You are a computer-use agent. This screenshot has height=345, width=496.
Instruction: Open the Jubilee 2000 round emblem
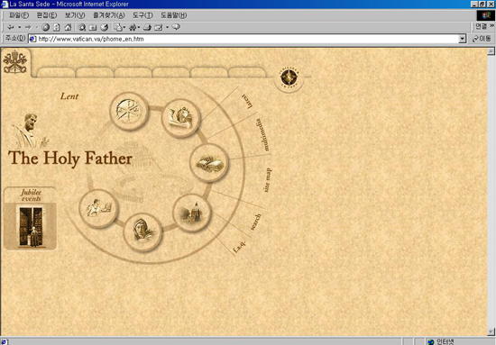pos(289,77)
